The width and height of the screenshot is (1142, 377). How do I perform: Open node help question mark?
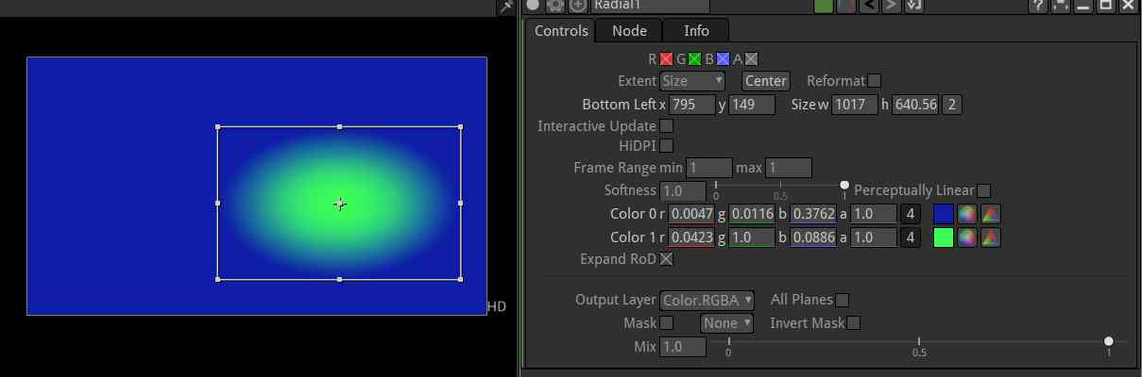1038,5
